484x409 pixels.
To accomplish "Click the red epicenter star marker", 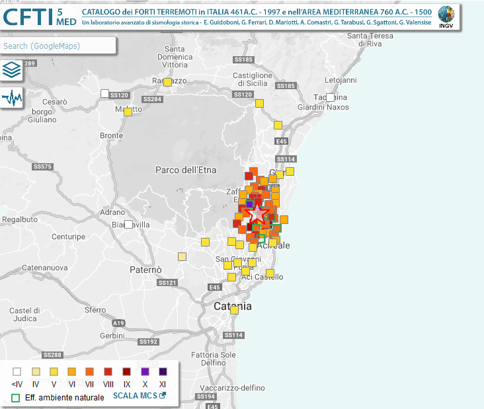I will [256, 214].
